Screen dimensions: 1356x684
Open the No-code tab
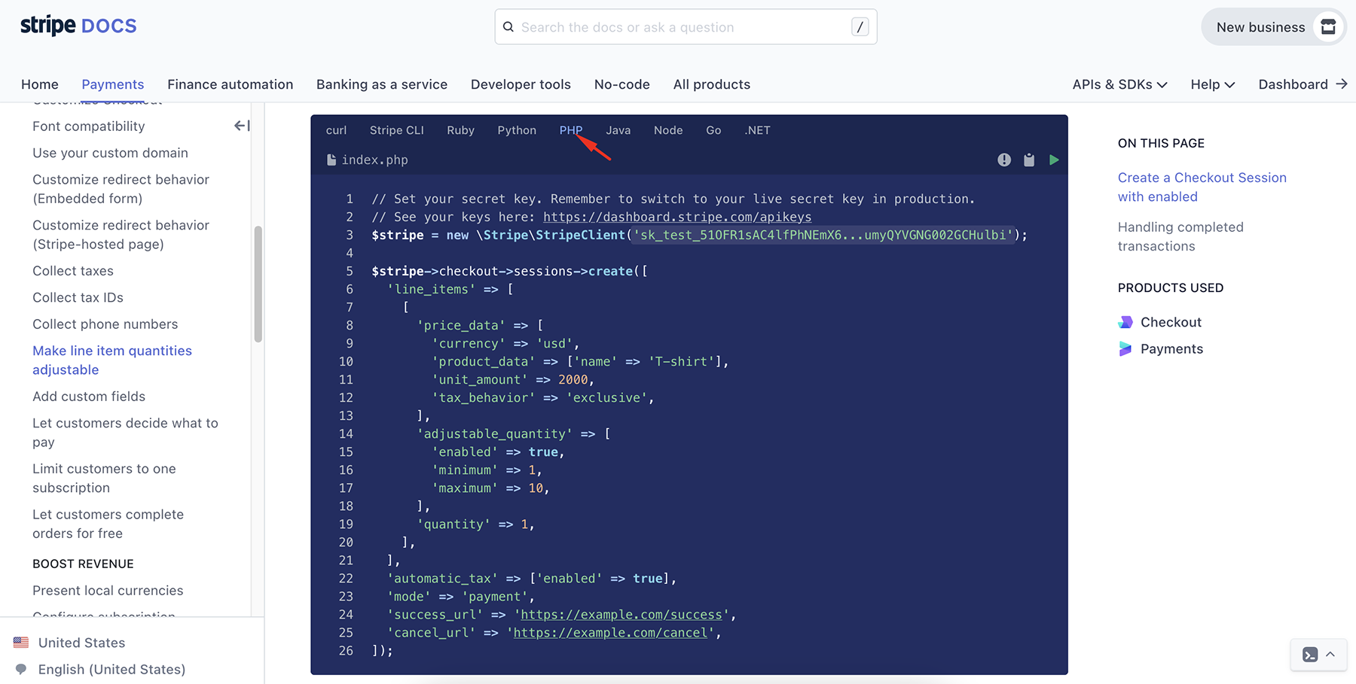(x=622, y=84)
